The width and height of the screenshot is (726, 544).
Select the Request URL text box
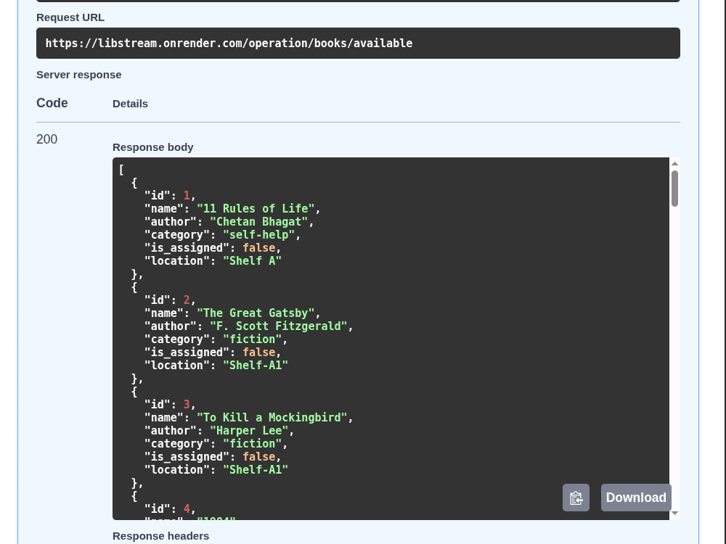click(x=358, y=43)
